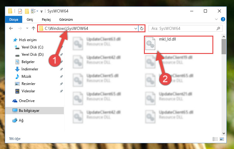Viewport: 234px width, 149px height.
Task: Click inside the Ara: SysWOW64 search box
Action: coord(183,28)
